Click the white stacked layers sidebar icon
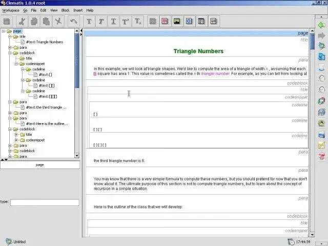328x246 pixels. click(321, 68)
